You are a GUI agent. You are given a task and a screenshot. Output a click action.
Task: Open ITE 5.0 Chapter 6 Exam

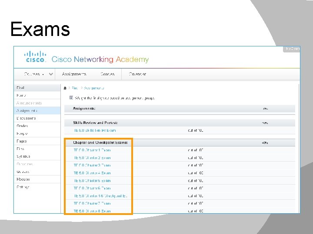point(92,188)
